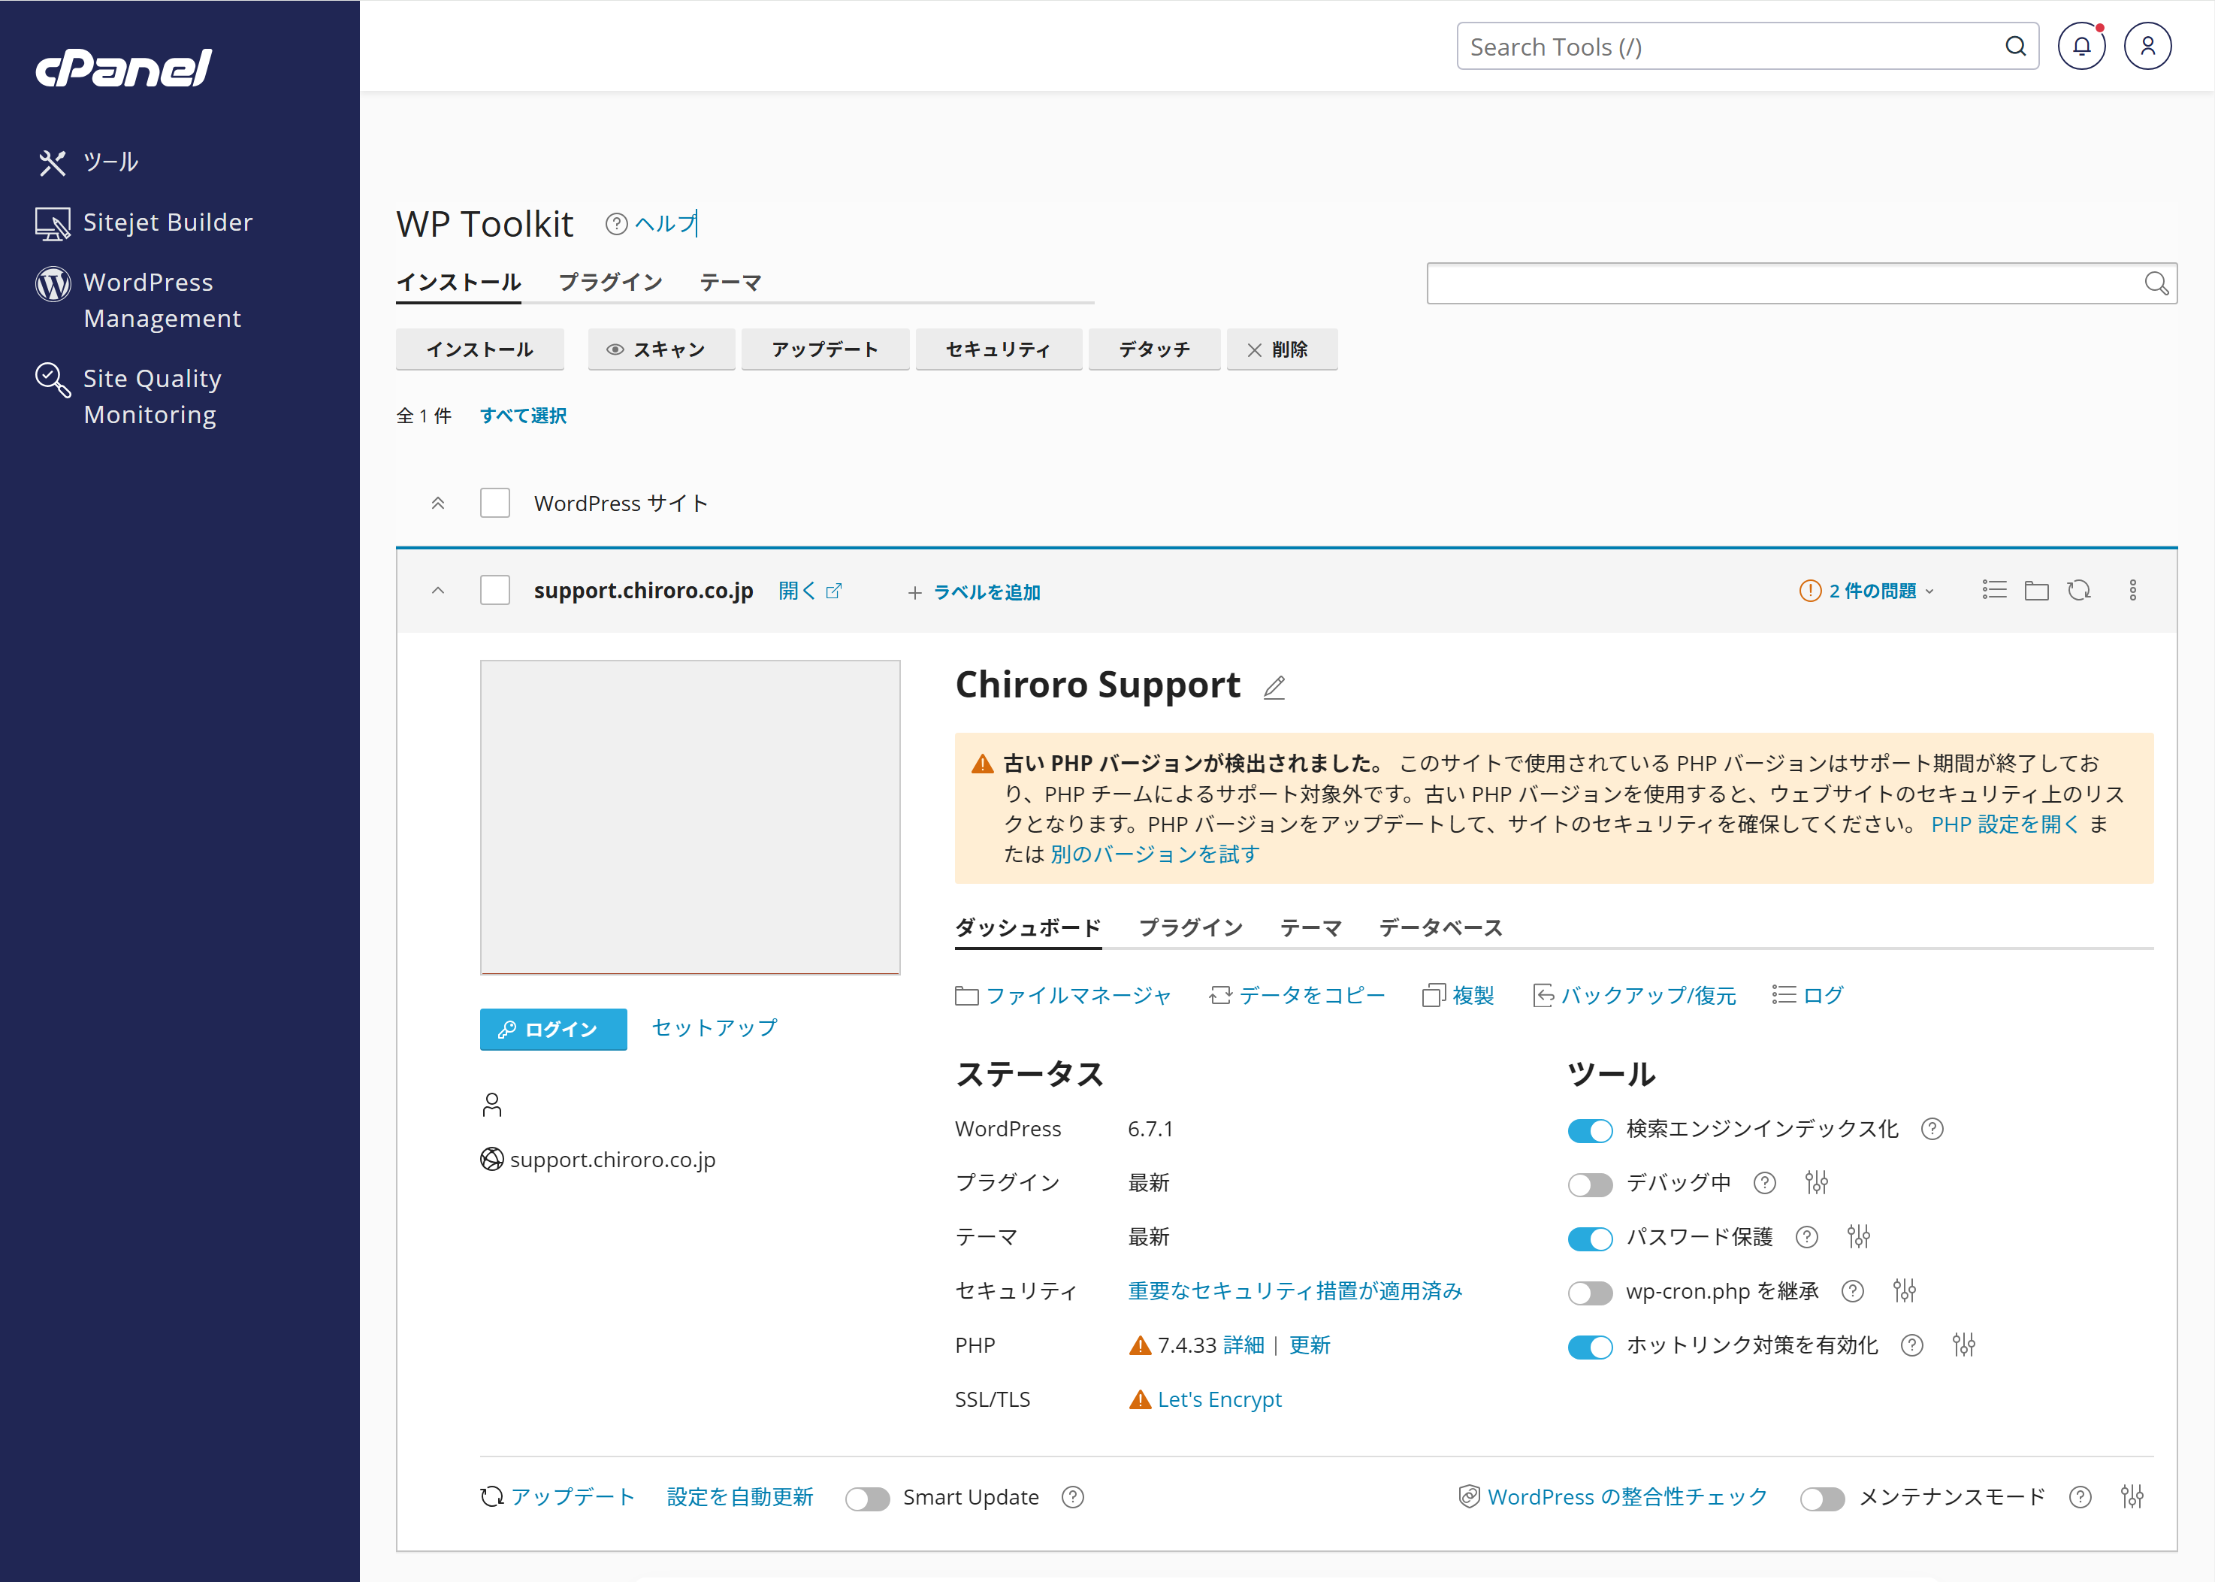Image resolution: width=2215 pixels, height=1582 pixels.
Task: Toggle the パスワード保護 switch
Action: coord(1590,1238)
